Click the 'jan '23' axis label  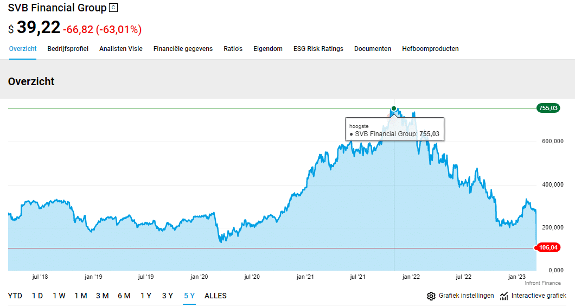(517, 277)
